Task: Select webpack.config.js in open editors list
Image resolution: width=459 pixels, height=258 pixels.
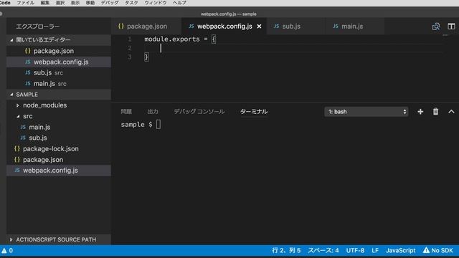Action: point(59,62)
